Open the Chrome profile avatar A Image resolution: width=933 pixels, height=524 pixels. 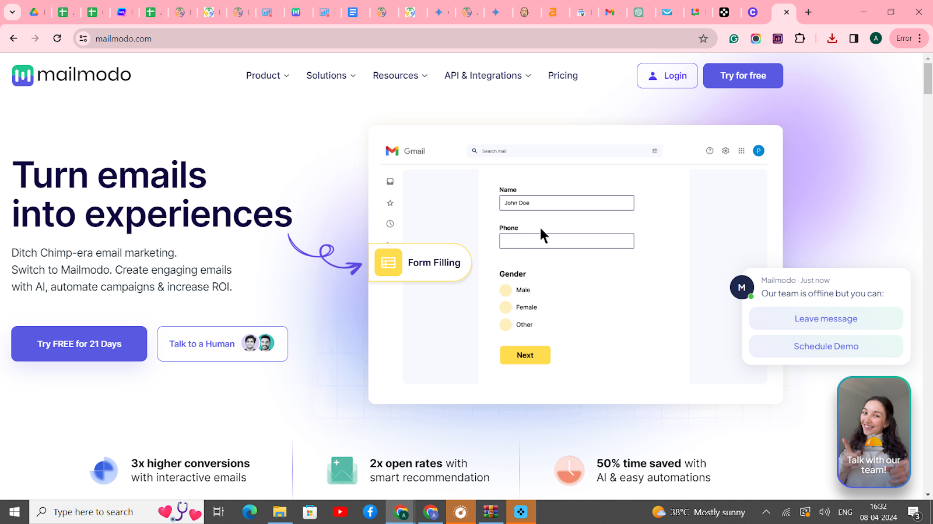(876, 38)
